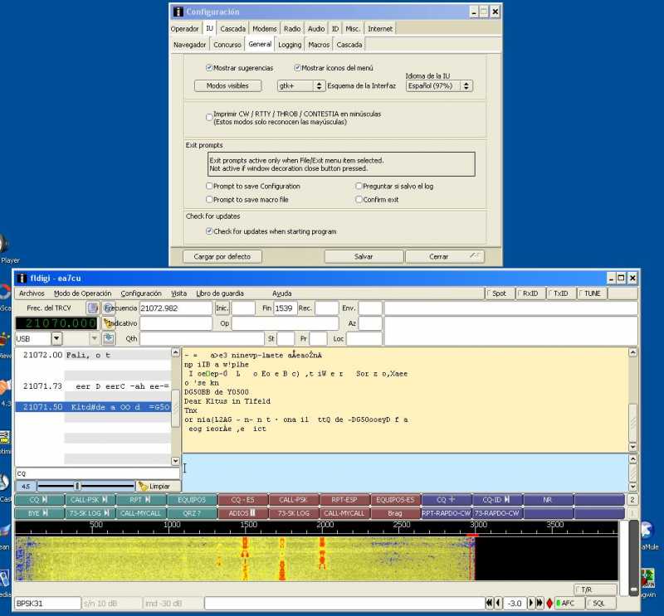The width and height of the screenshot is (664, 616).
Task: Switch to the Operador tab
Action: coord(184,29)
